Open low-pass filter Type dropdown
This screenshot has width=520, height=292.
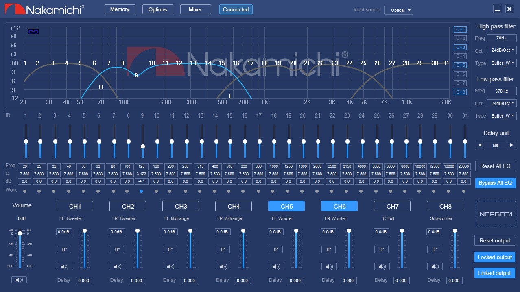(x=501, y=116)
